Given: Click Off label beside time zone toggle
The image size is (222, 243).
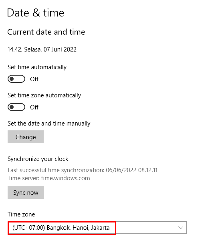Looking at the screenshot, I should click(34, 107).
